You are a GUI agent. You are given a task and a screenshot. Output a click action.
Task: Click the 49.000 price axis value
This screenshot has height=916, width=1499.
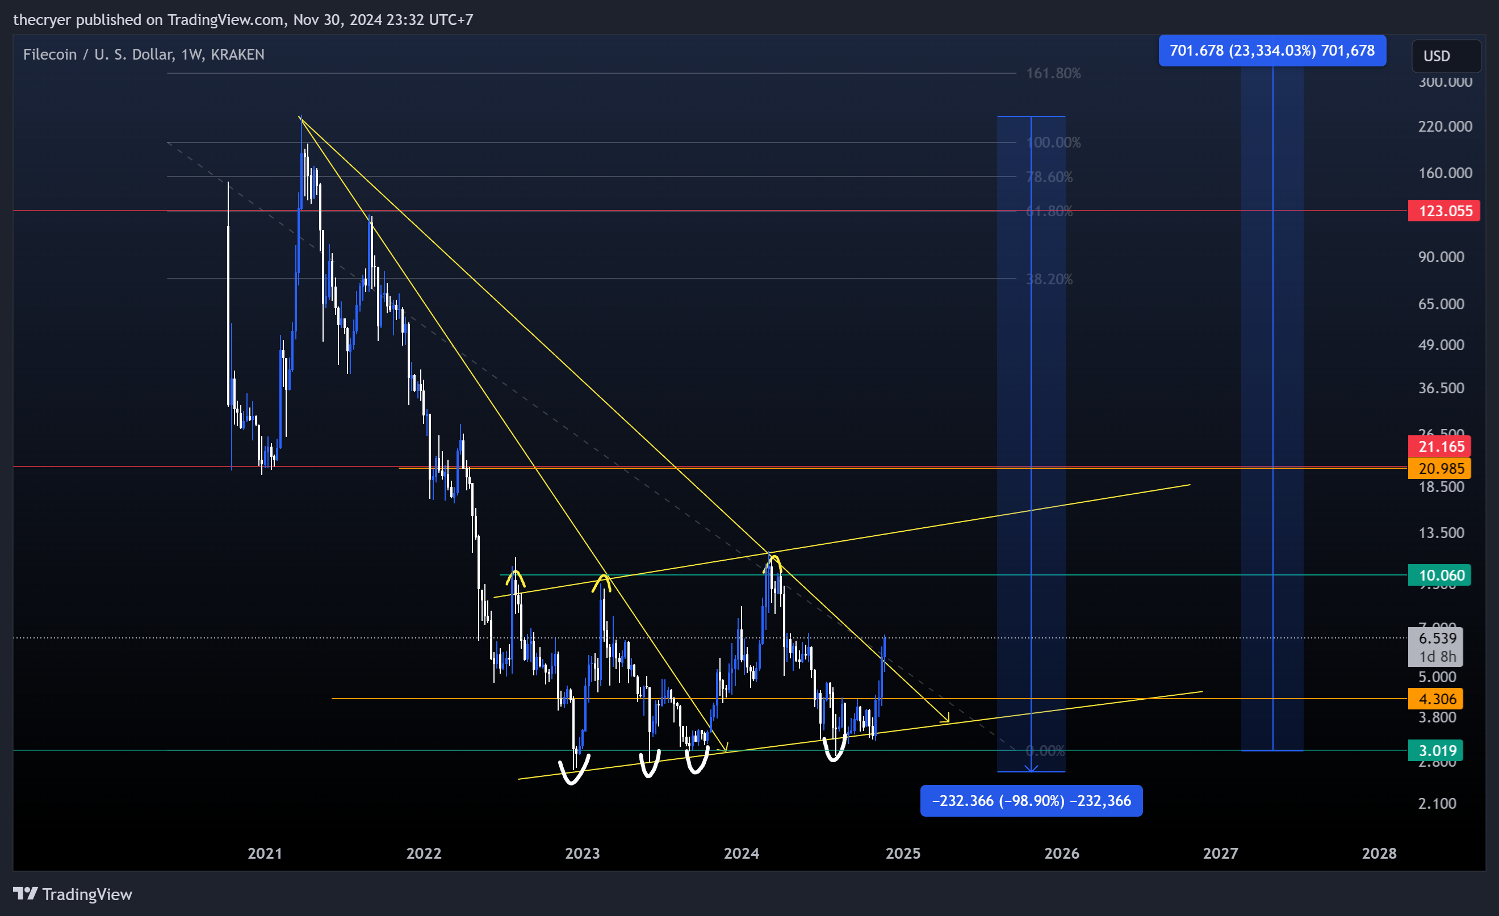coord(1441,345)
